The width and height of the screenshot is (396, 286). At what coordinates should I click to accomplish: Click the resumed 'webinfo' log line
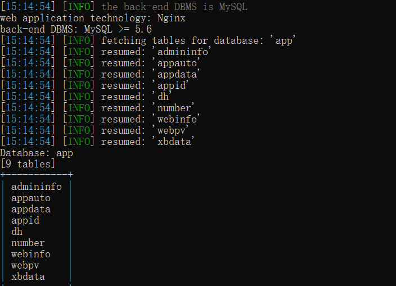click(x=101, y=119)
